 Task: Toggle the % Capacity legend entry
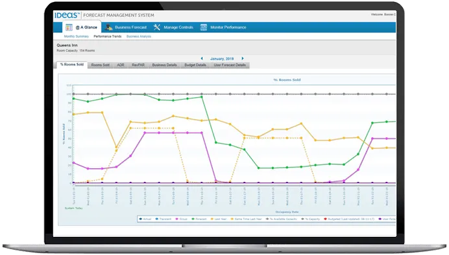[310, 219]
